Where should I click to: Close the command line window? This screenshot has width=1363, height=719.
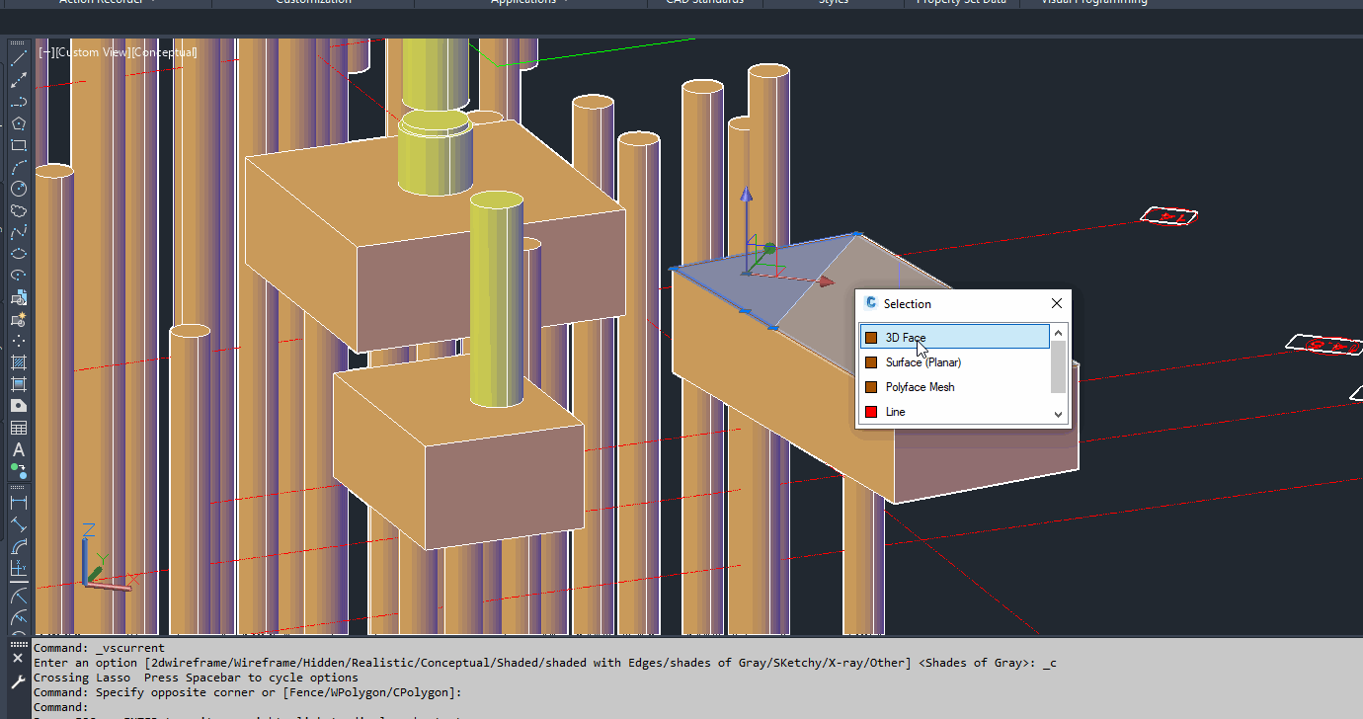pyautogui.click(x=17, y=657)
